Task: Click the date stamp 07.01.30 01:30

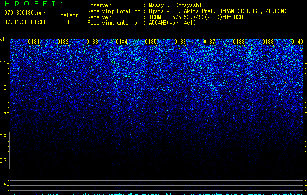Action: tap(25, 22)
